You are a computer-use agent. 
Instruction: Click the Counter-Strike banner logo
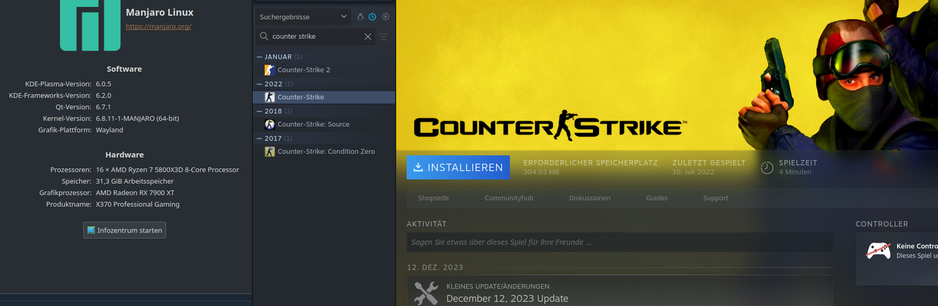pyautogui.click(x=550, y=126)
